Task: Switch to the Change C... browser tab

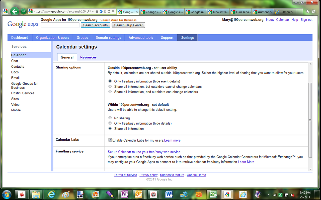Action: point(151,12)
